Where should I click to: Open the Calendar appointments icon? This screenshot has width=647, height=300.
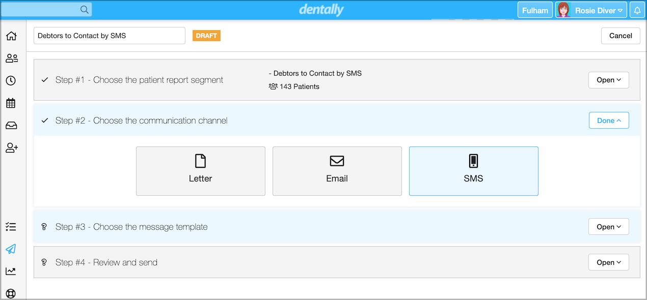[x=11, y=103]
